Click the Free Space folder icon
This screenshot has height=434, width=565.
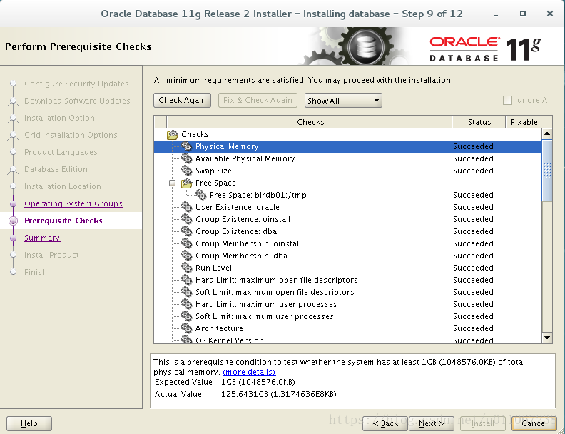pos(187,183)
